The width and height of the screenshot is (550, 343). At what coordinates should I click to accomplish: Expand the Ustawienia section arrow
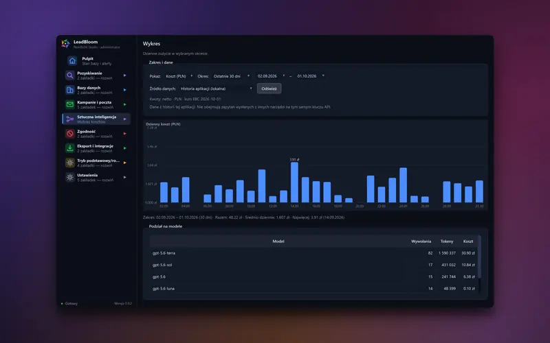coord(125,178)
